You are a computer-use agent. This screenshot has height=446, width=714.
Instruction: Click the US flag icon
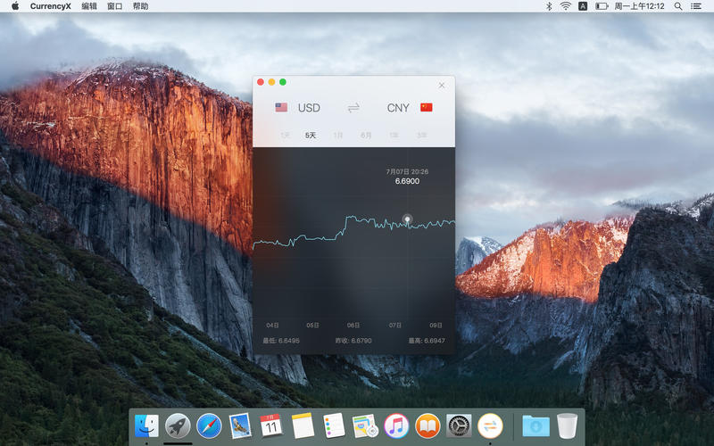pyautogui.click(x=281, y=107)
